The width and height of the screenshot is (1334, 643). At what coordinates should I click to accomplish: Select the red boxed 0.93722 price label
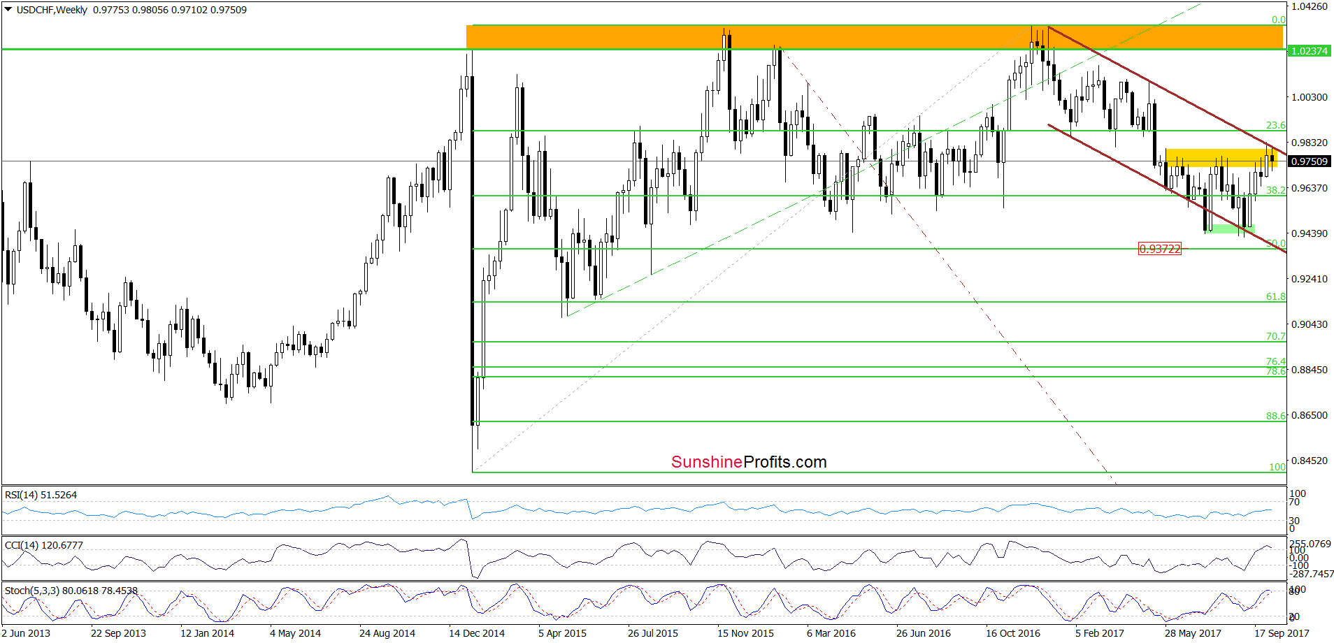pyautogui.click(x=1160, y=249)
